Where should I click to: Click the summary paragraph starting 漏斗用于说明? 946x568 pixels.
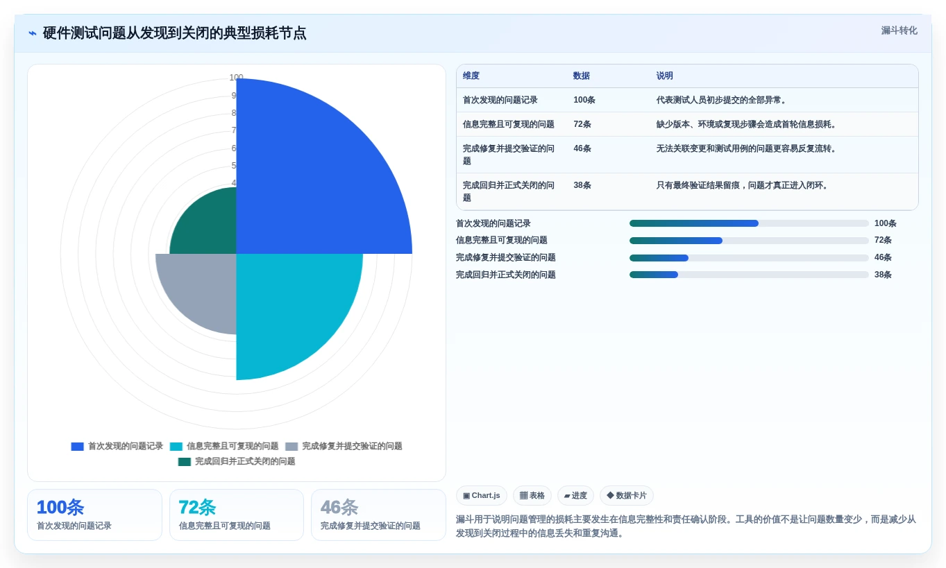point(686,526)
